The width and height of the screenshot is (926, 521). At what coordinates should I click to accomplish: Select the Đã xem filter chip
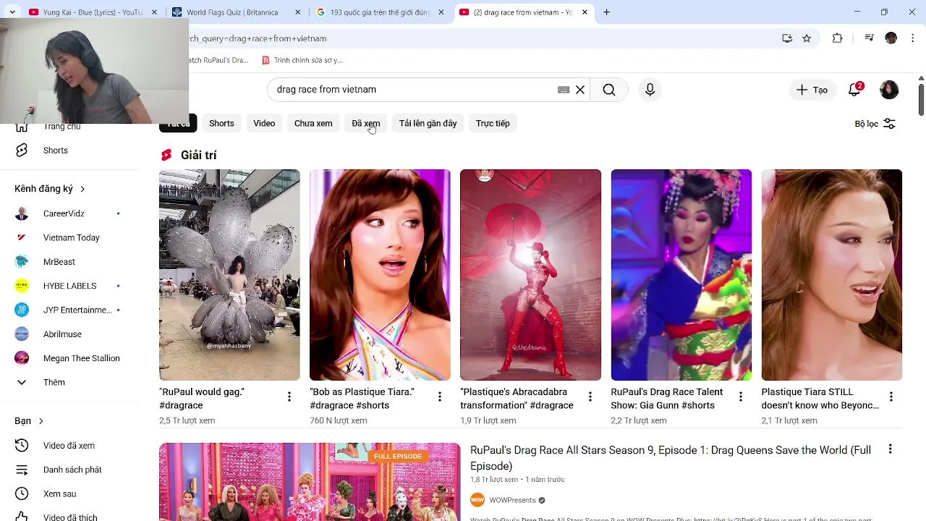[x=366, y=124]
